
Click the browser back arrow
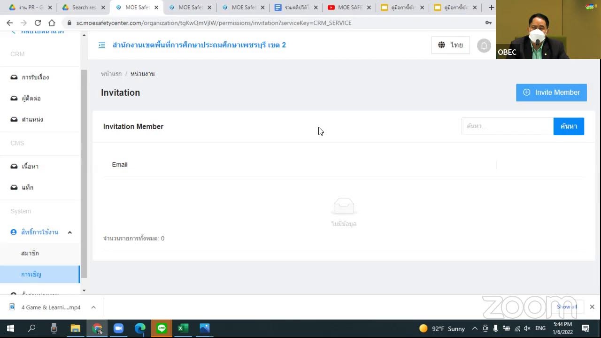pos(9,23)
